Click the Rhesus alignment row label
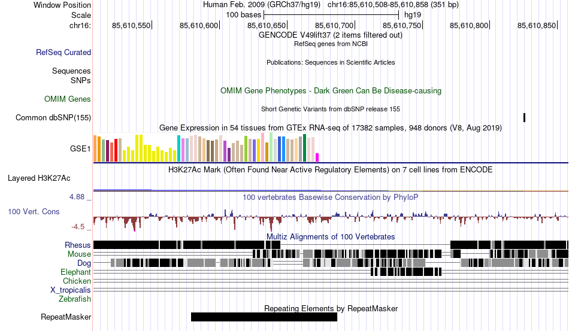This screenshot has height=331, width=569. point(78,245)
